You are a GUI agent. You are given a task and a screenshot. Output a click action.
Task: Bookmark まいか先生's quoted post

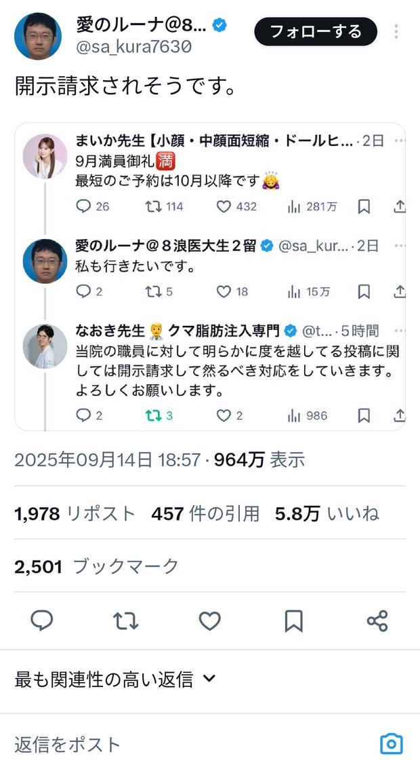364,206
